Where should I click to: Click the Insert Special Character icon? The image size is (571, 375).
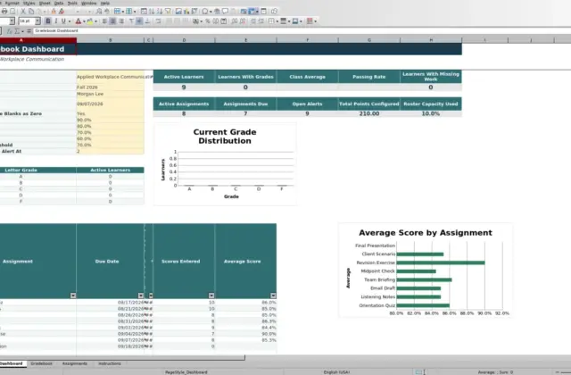pos(205,12)
